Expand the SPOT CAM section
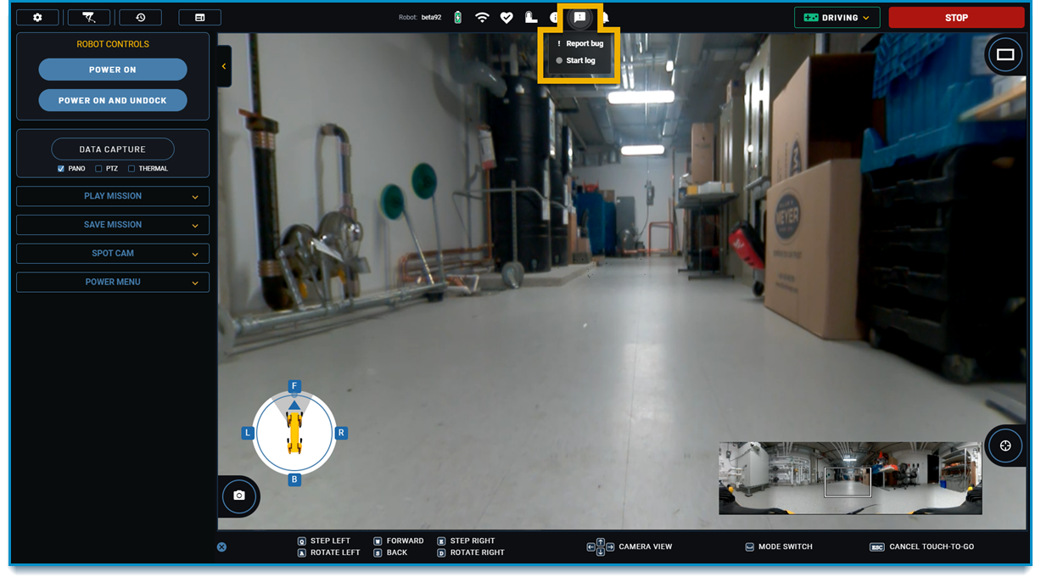The image size is (1041, 583). (x=112, y=253)
